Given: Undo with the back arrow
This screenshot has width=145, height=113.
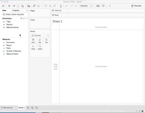Looking at the screenshot, I should (x=9, y=6).
